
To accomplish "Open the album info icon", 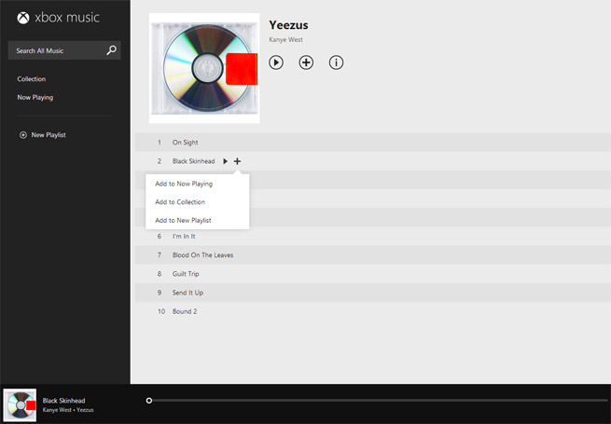I will point(337,62).
